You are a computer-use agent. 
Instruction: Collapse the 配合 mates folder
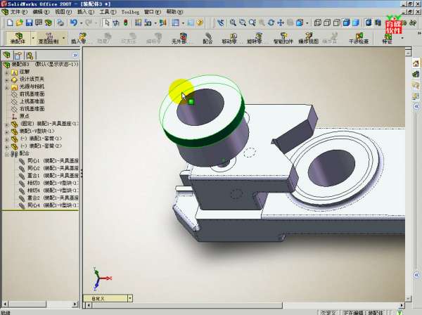[6, 153]
